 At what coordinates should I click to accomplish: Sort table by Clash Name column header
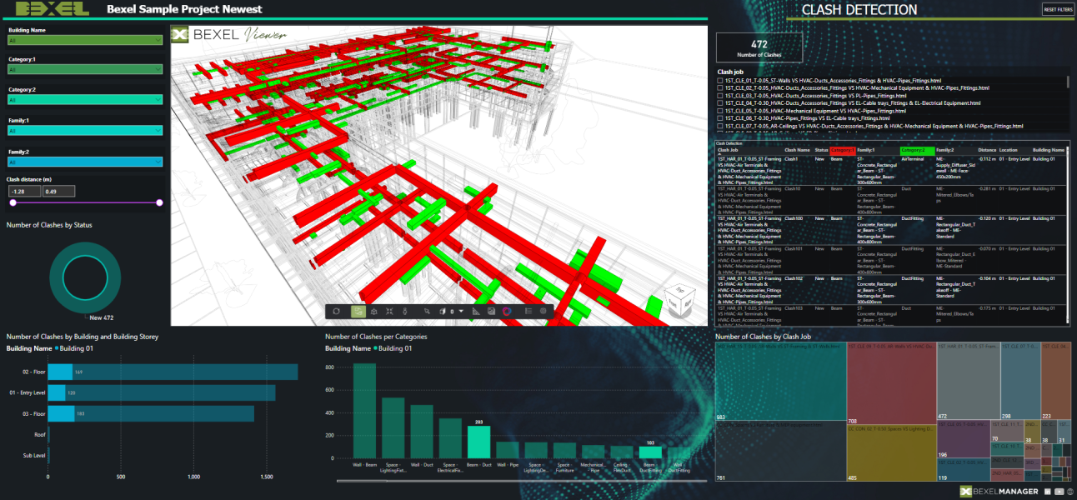(x=797, y=150)
